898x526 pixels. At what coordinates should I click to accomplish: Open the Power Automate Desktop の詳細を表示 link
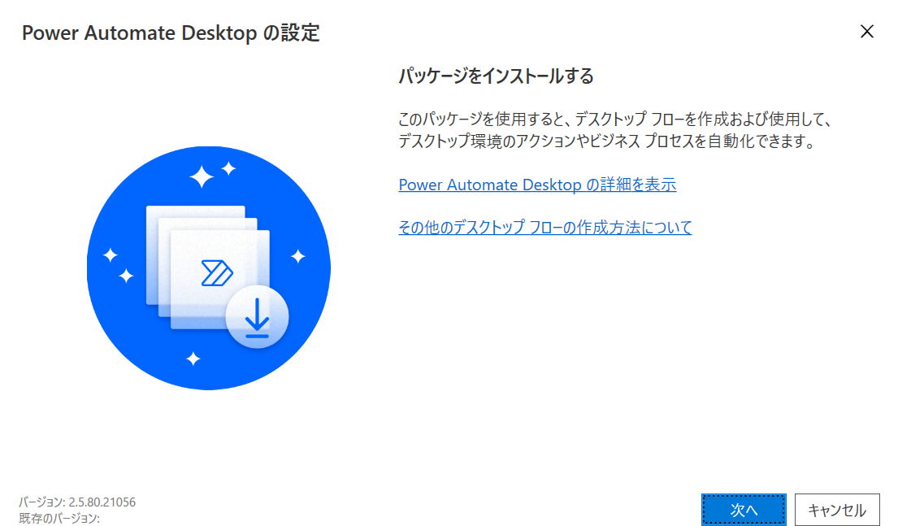537,185
